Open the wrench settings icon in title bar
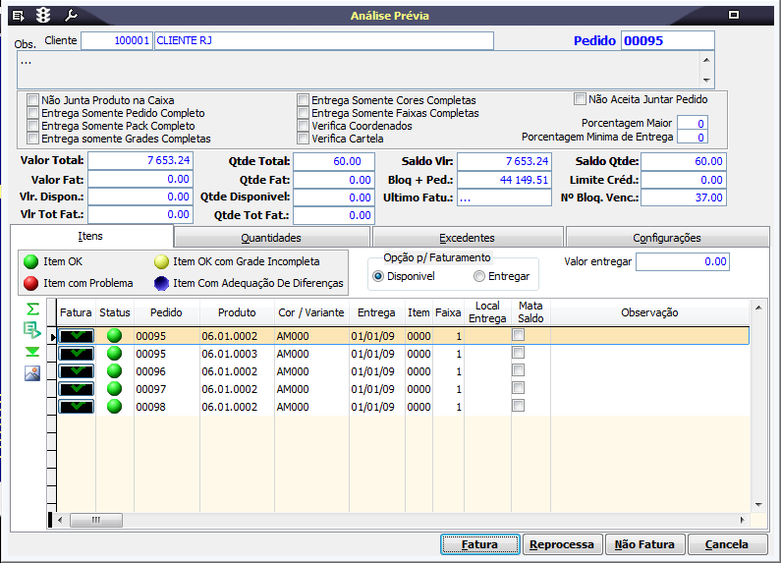 pos(70,16)
